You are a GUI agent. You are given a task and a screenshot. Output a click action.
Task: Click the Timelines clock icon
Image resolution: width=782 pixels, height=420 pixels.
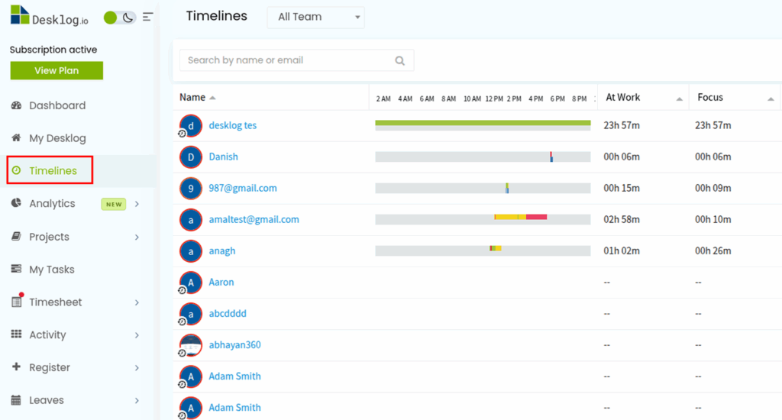16,171
